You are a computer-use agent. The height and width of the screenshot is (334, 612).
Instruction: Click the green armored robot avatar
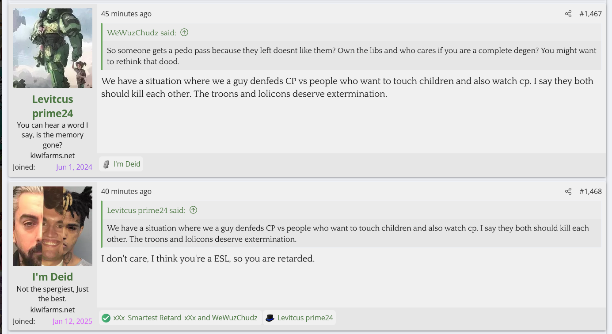click(x=53, y=48)
